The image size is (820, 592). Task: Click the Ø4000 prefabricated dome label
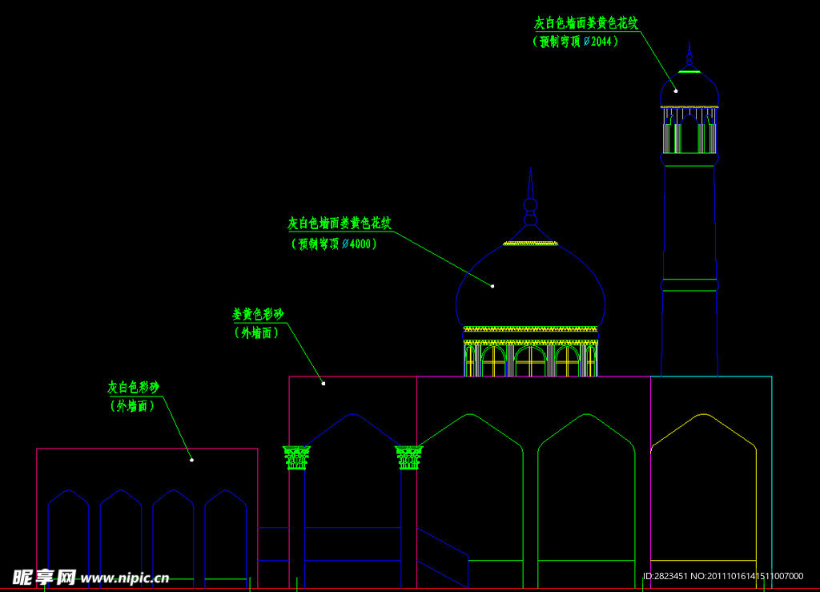pos(332,244)
